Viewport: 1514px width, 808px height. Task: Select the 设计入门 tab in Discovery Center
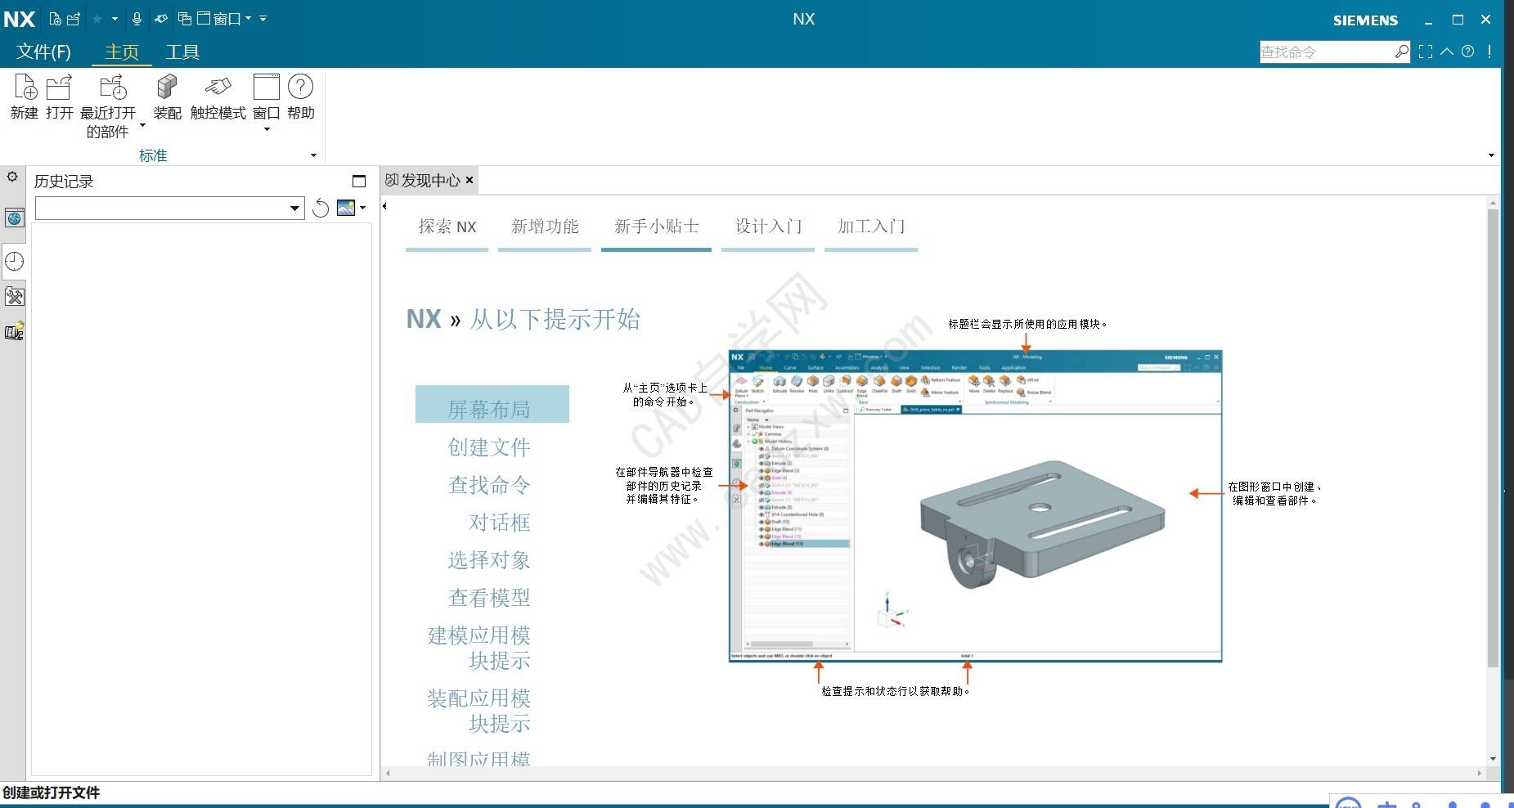point(766,227)
